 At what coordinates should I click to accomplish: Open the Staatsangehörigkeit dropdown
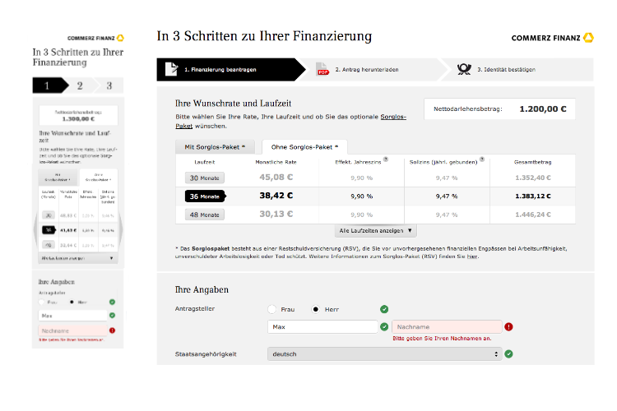click(x=384, y=354)
